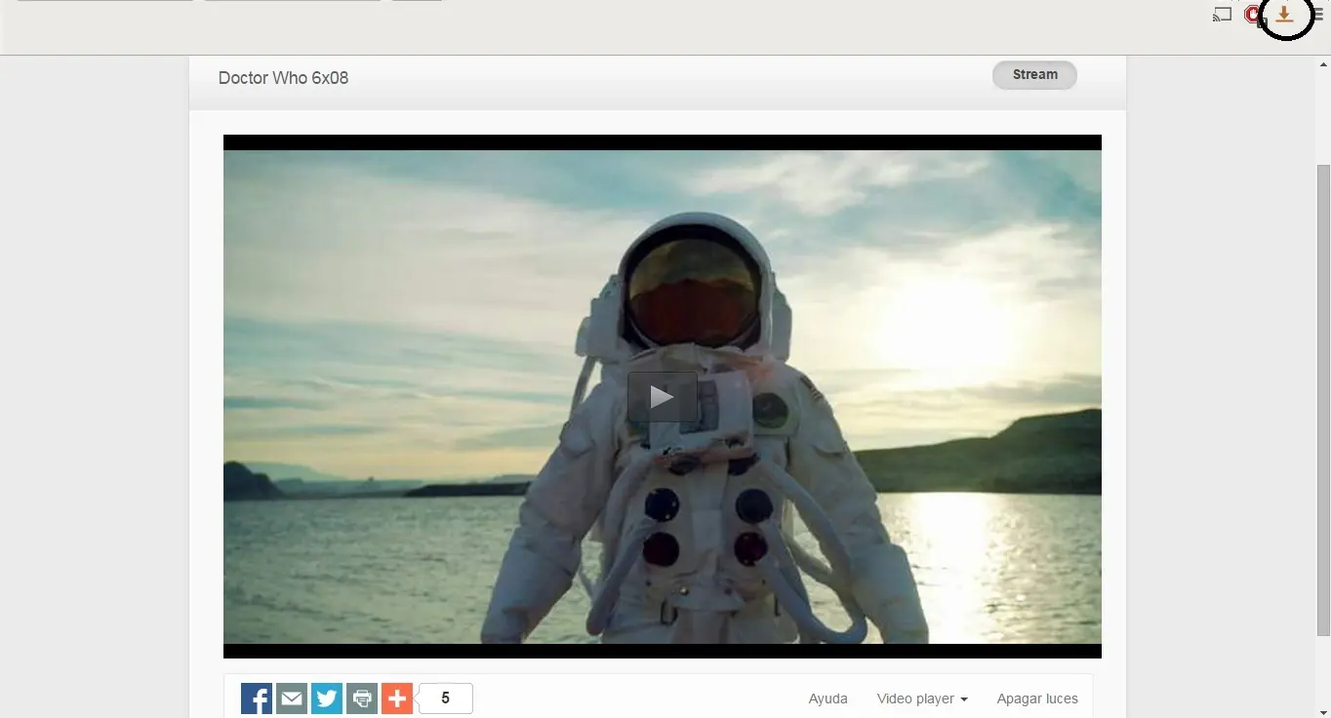
Task: Click the Stream button
Action: tap(1034, 75)
